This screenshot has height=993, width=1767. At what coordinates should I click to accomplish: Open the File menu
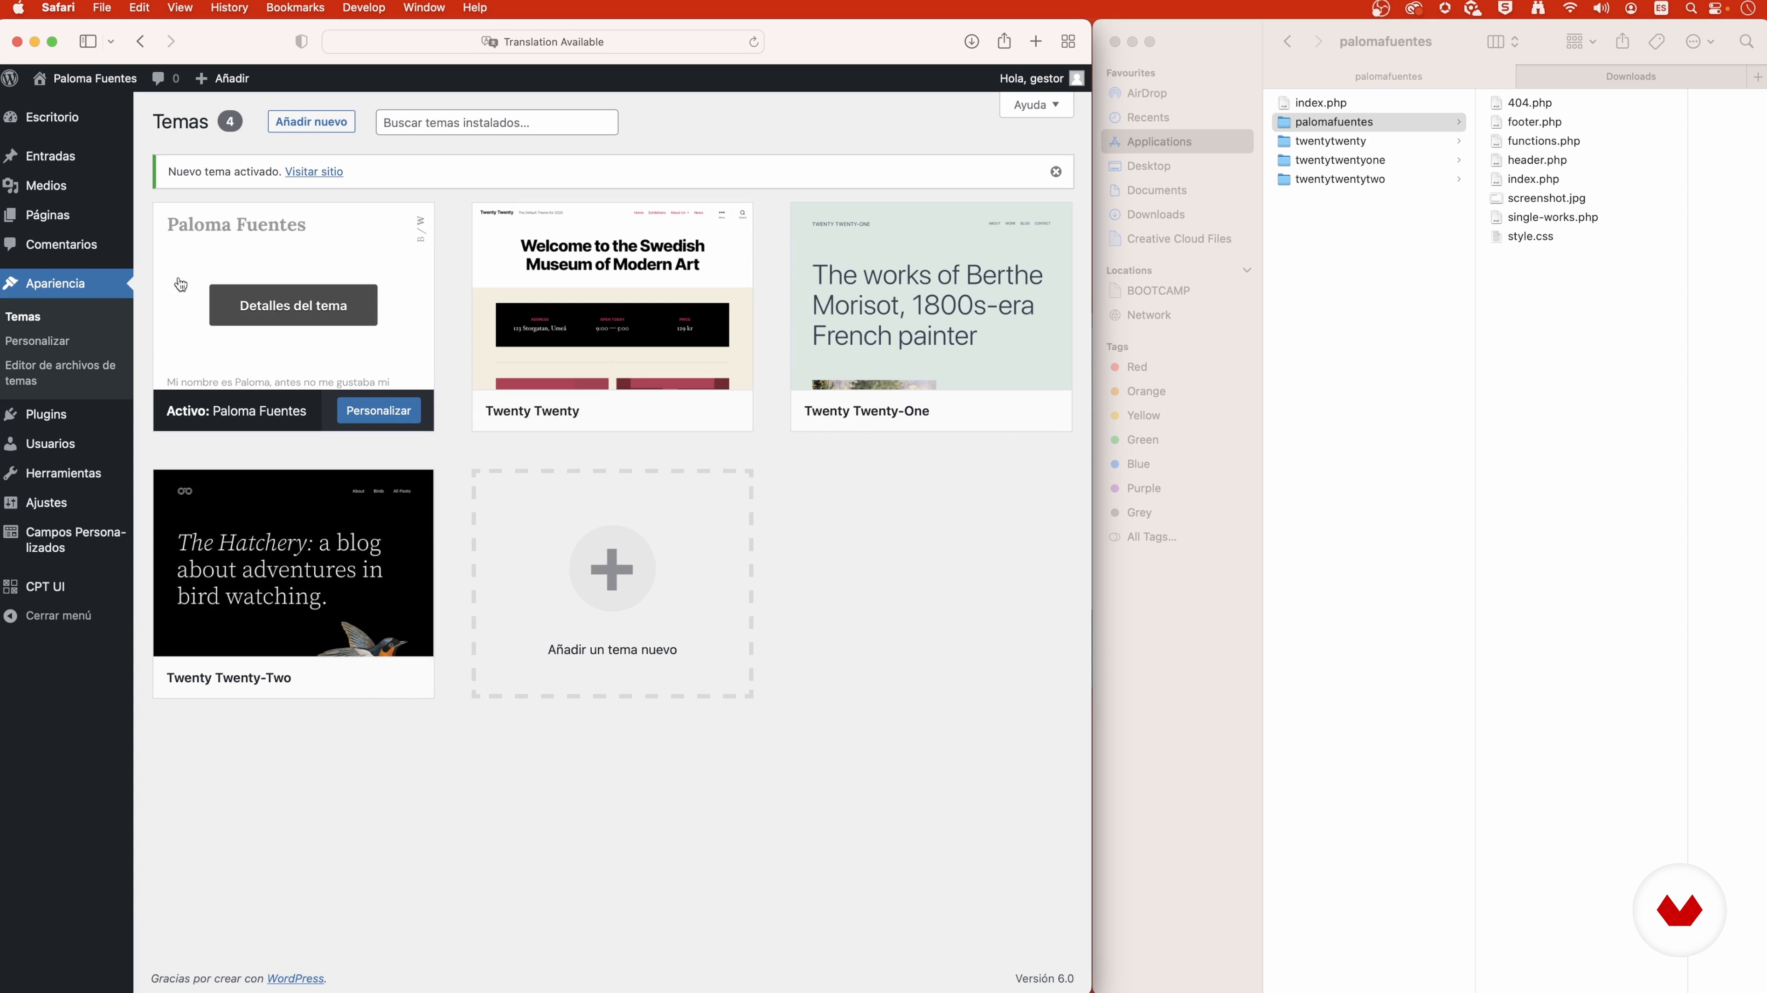pos(102,7)
